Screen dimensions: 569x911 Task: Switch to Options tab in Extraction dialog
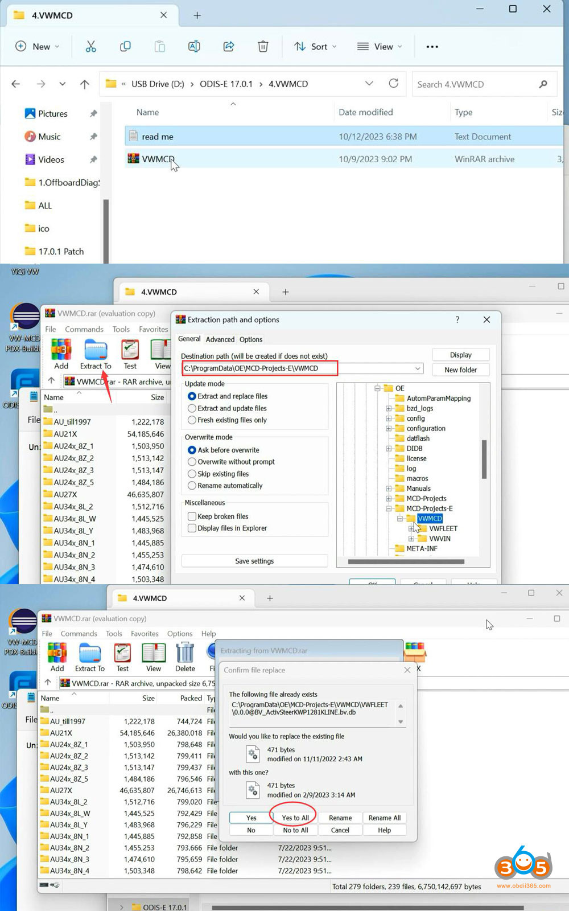click(x=251, y=339)
